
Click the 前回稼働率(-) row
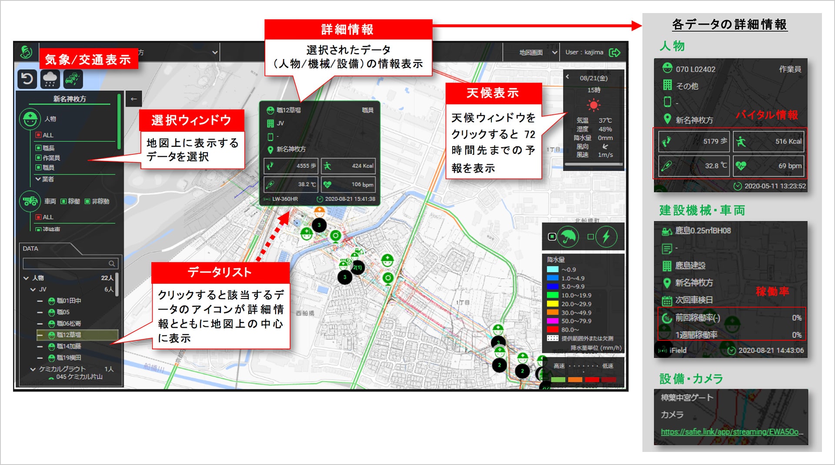731,318
